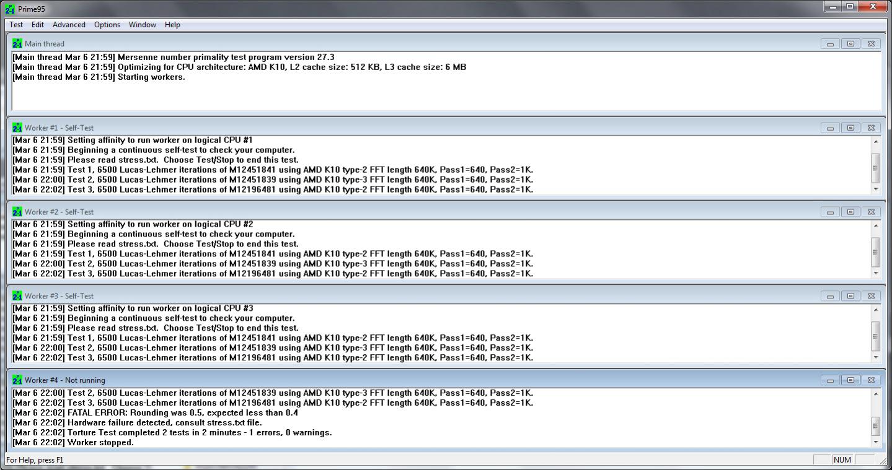Minimize the Prime95 main window
This screenshot has width=892, height=470.
click(x=833, y=6)
